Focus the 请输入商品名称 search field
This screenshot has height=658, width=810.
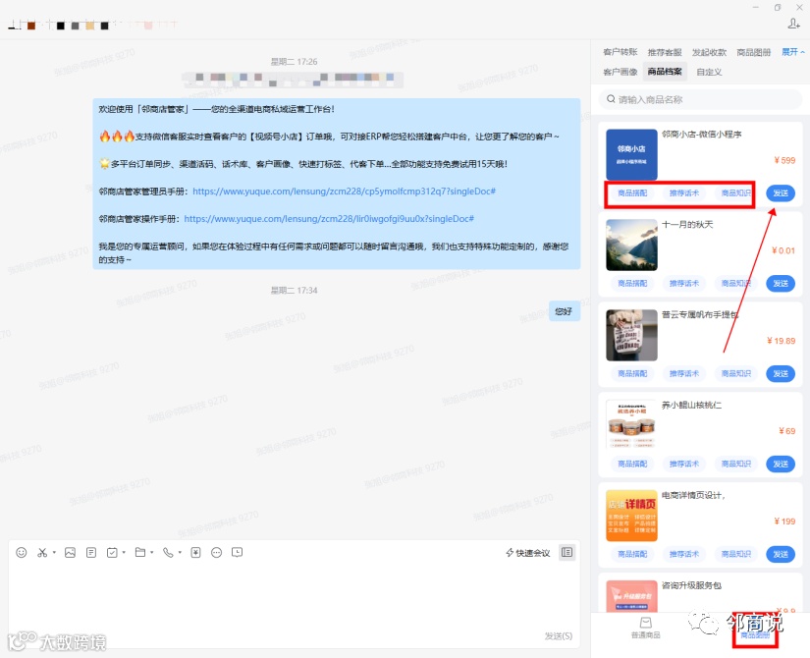point(700,99)
